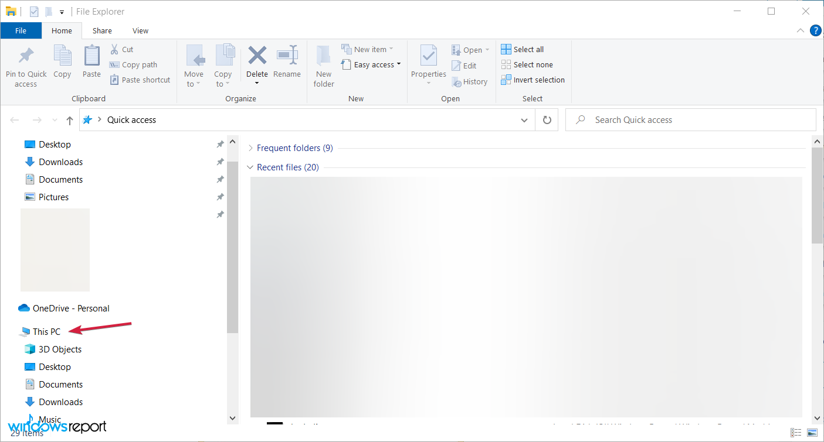Image resolution: width=824 pixels, height=442 pixels.
Task: Collapse the Recent files section
Action: click(x=251, y=167)
